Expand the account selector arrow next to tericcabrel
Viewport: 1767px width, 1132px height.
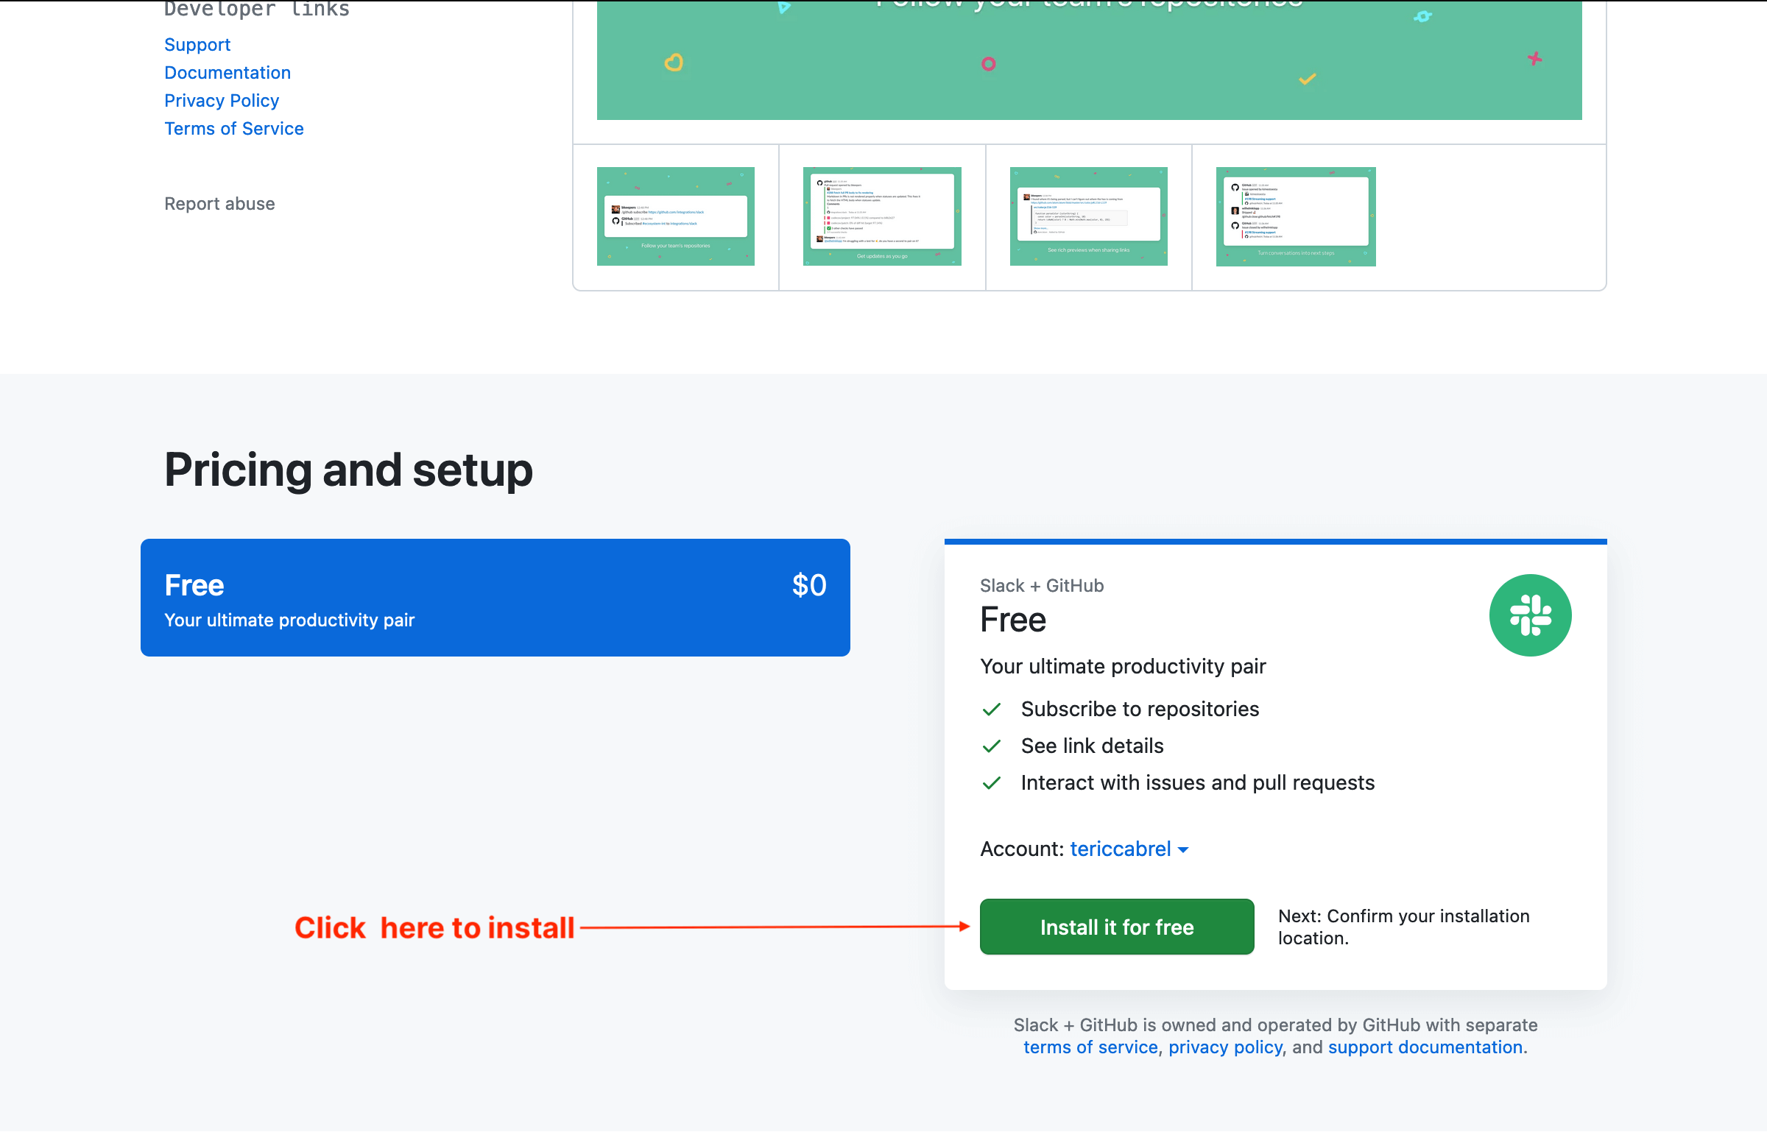coord(1184,850)
